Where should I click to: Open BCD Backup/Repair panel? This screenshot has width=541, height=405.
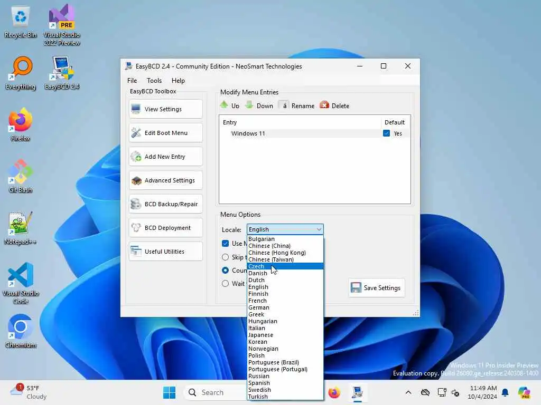click(165, 204)
